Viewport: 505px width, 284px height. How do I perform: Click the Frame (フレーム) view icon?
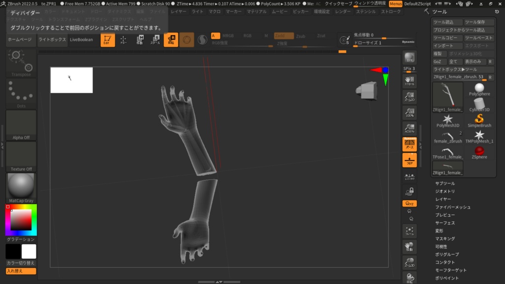[x=410, y=231]
